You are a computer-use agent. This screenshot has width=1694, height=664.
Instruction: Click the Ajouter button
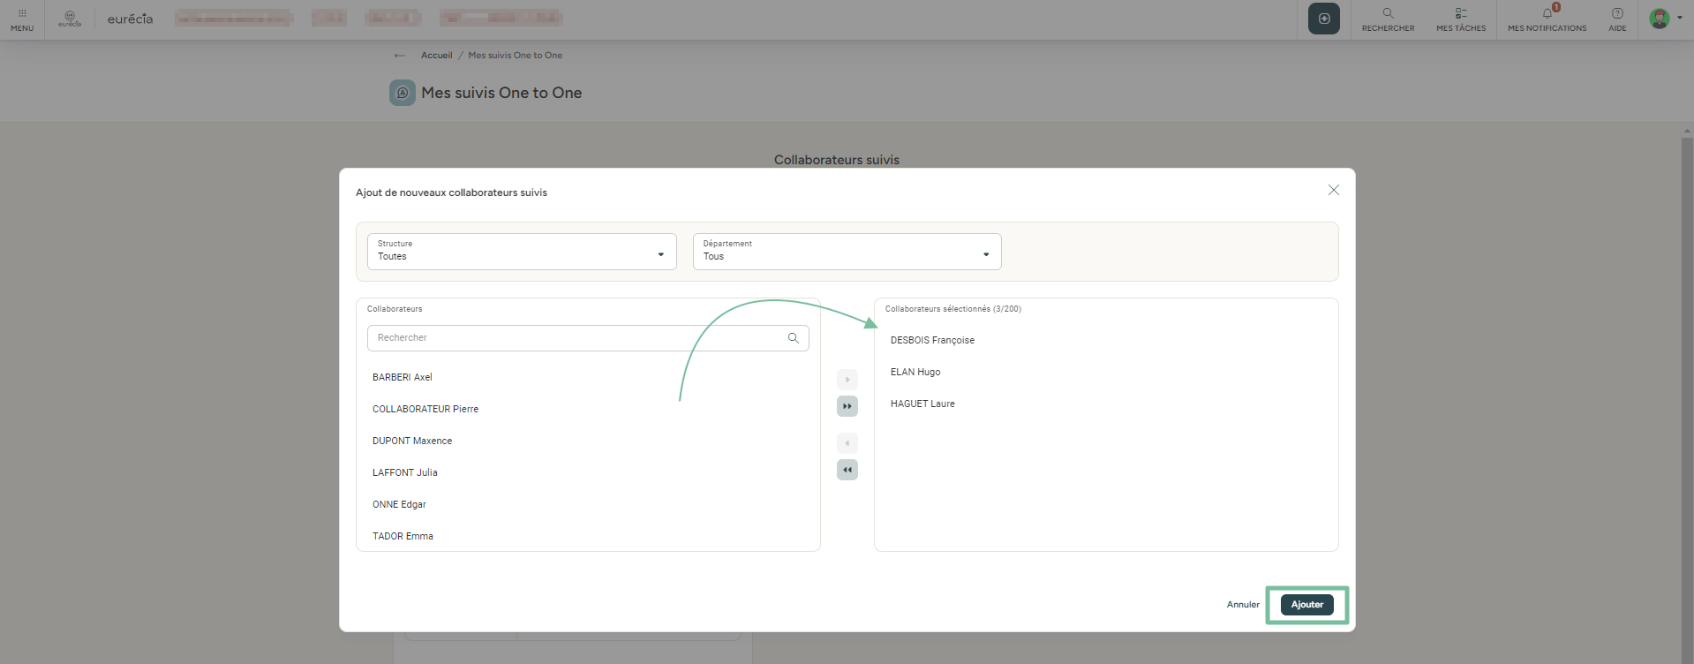1306,605
